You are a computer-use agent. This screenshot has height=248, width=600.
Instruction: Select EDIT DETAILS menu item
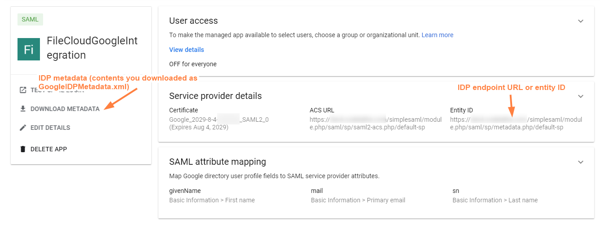[50, 128]
